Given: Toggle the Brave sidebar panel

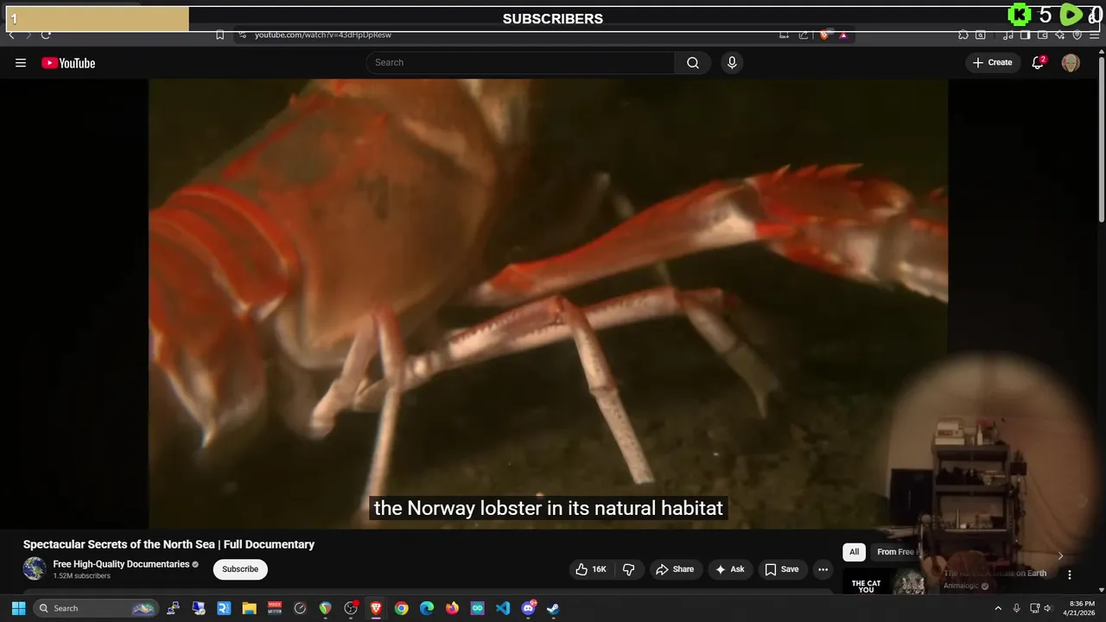Looking at the screenshot, I should [x=1025, y=35].
